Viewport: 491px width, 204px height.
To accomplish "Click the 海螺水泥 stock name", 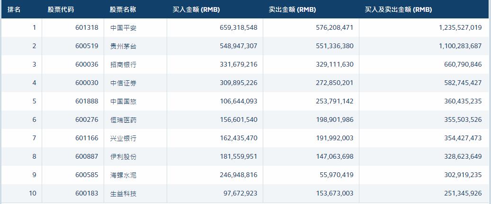I will pyautogui.click(x=123, y=175).
